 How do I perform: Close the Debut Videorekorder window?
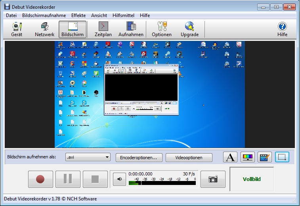289,7
